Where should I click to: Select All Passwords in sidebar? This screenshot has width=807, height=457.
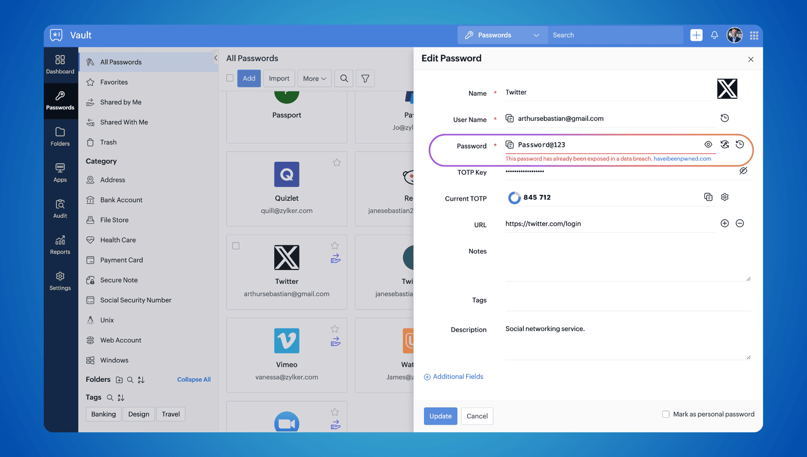pyautogui.click(x=149, y=62)
